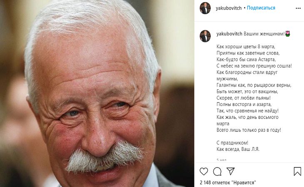Click Подписаться to follow yakubovitch
Image resolution: width=304 pixels, height=187 pixels.
point(261,8)
